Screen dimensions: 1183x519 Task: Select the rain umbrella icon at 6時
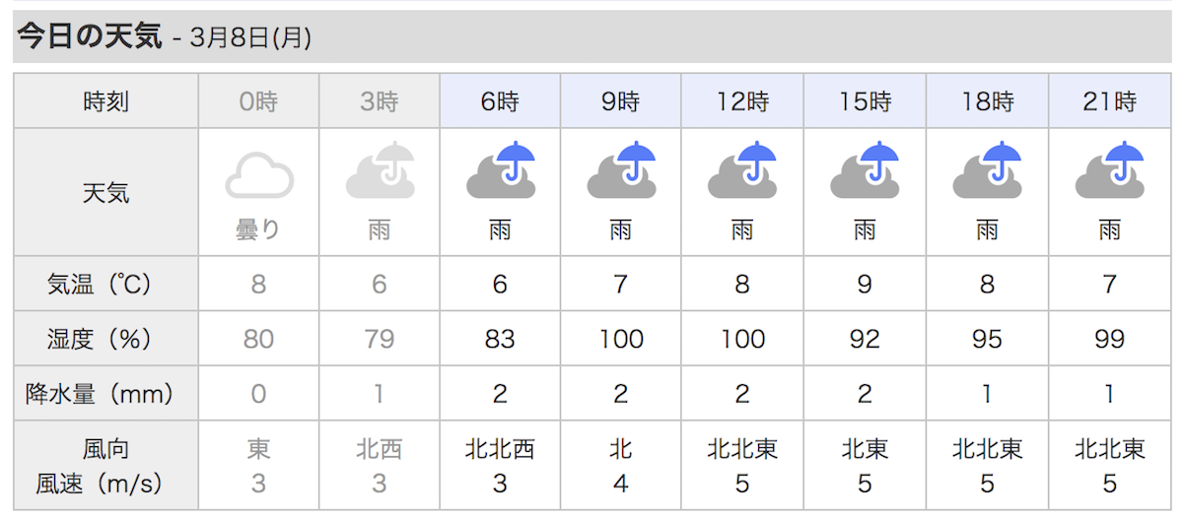click(501, 170)
